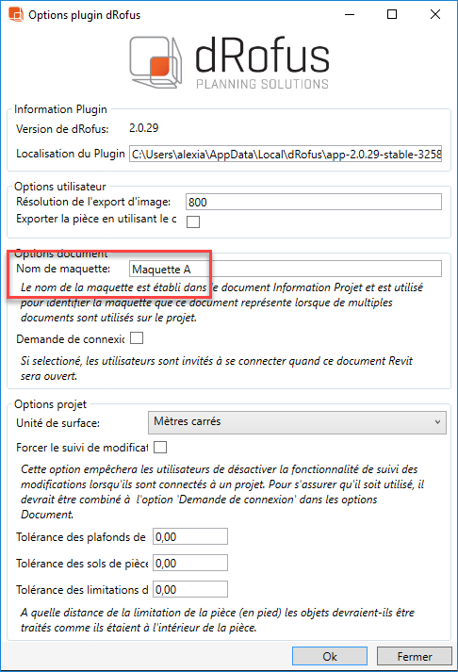
Task: Focus the 'Tolérance des plafonds' input
Action: point(190,536)
